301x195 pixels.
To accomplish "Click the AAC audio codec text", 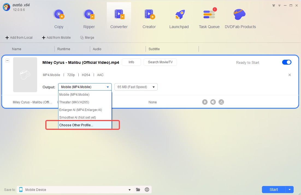I will (100, 75).
